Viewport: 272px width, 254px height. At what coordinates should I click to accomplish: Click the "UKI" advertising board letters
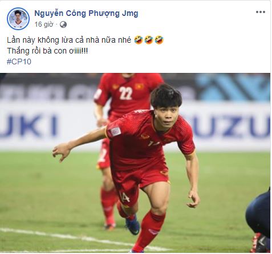click(29, 125)
